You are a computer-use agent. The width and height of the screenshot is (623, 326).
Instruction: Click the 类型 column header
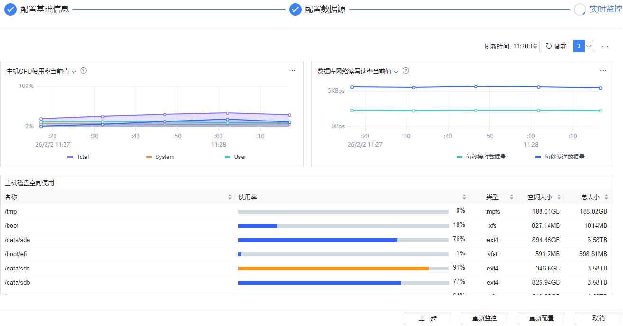(x=493, y=197)
